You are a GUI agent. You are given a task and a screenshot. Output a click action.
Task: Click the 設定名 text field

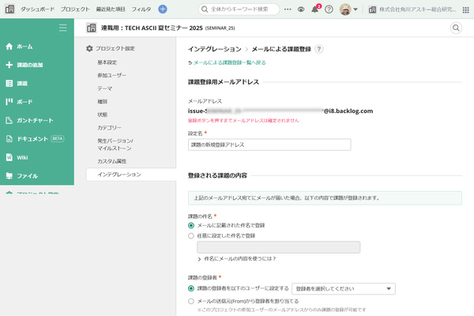(x=269, y=145)
